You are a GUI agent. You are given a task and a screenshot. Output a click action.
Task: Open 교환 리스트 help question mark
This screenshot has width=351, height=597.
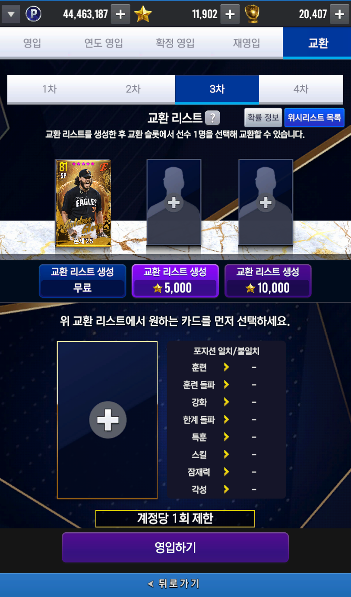pyautogui.click(x=212, y=117)
